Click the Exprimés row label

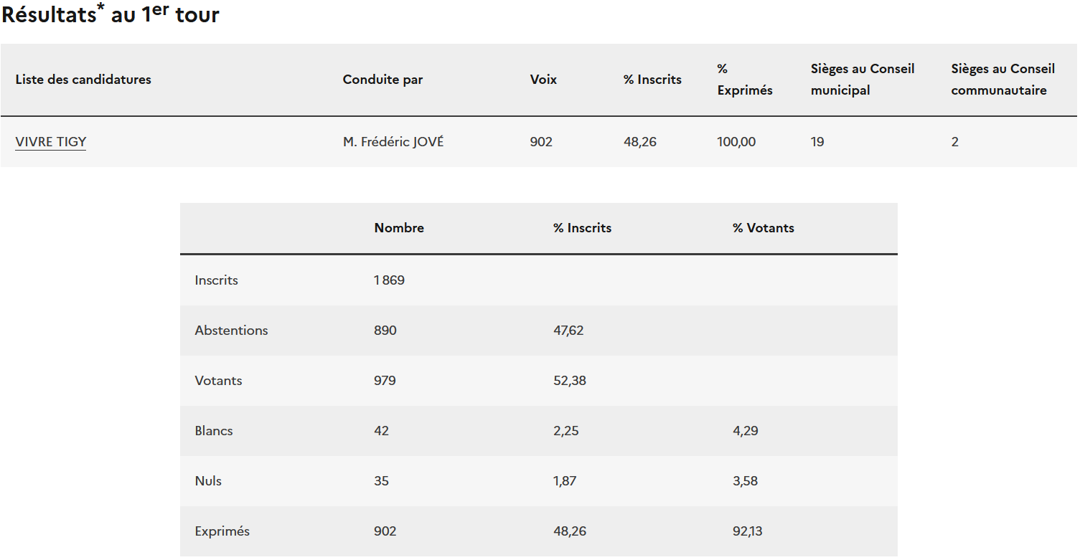point(222,531)
